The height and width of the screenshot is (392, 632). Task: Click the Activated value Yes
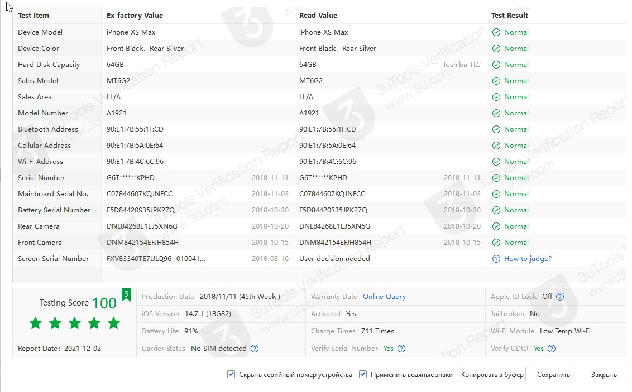(x=351, y=314)
